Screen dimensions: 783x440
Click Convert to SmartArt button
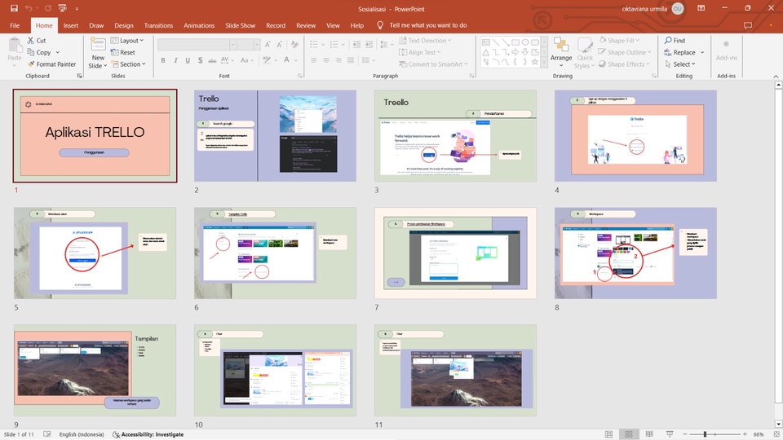[433, 64]
